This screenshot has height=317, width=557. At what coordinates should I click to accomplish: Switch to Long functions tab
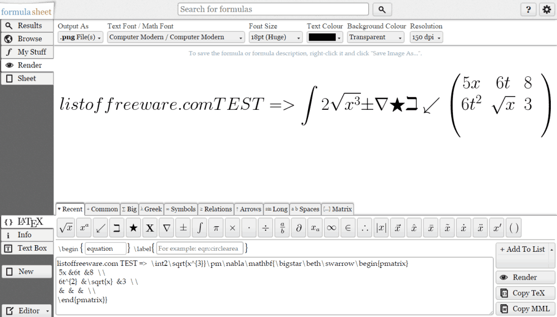pos(276,209)
